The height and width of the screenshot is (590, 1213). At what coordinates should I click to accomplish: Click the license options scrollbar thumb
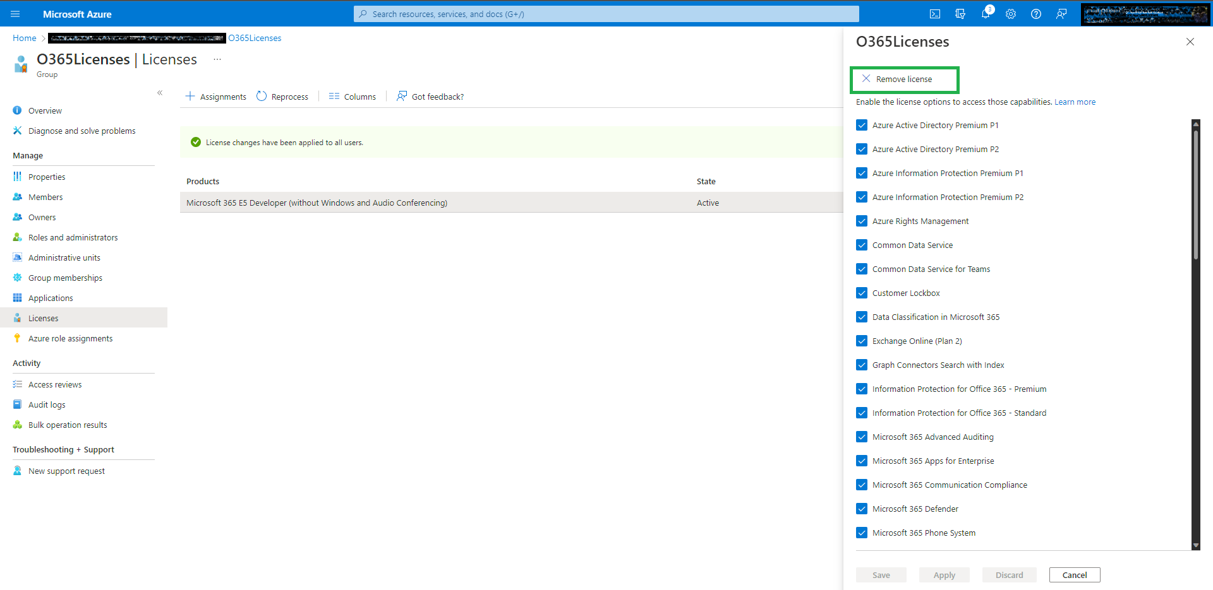(1196, 194)
